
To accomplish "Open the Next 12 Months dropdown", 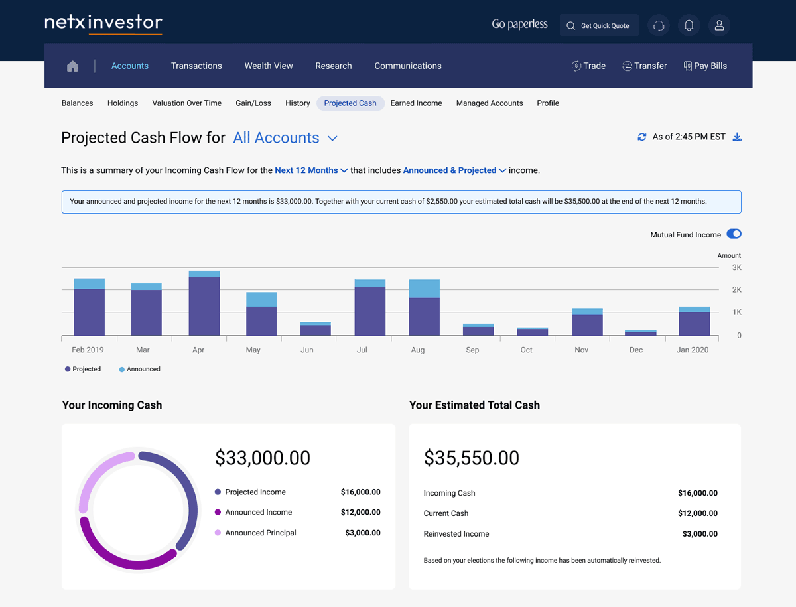I will [x=311, y=170].
